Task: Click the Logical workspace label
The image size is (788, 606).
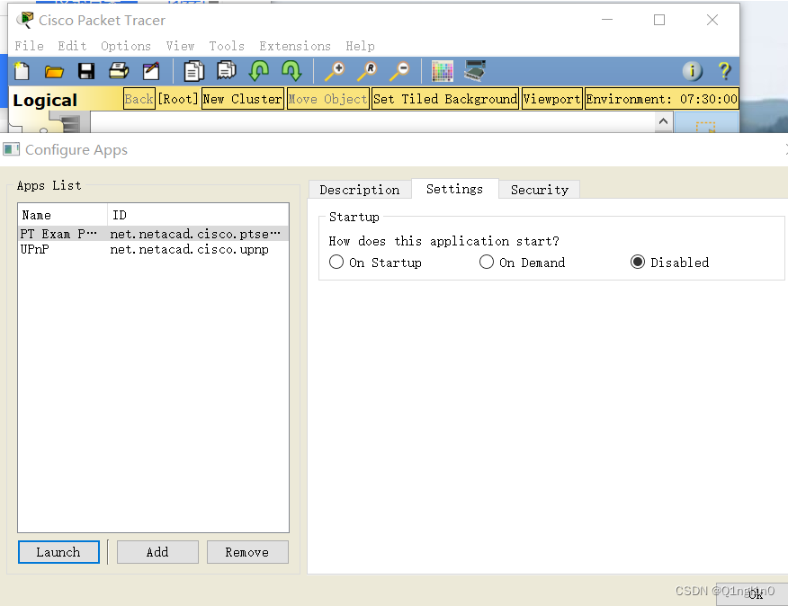Action: (x=45, y=100)
